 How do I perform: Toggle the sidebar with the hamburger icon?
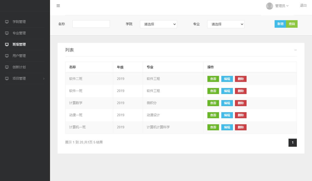tap(58, 6)
